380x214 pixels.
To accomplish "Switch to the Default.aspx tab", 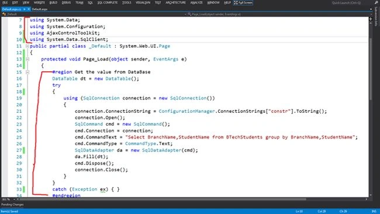I will 40,9.
